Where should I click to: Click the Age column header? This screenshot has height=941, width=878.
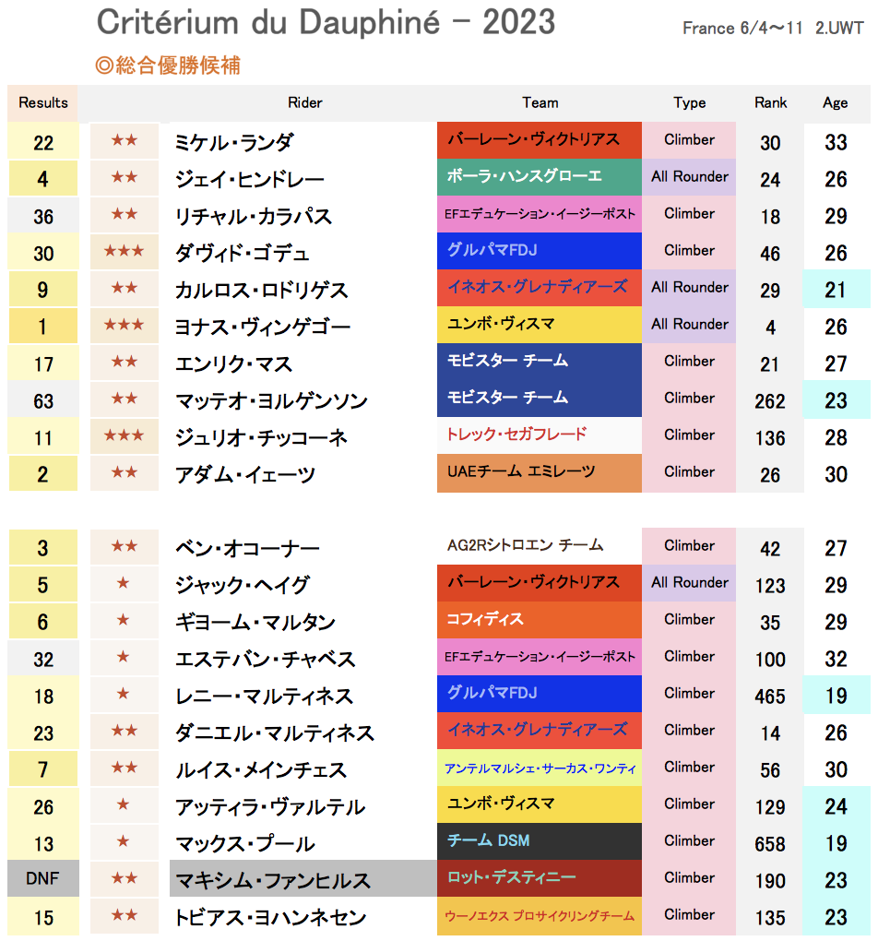835,102
